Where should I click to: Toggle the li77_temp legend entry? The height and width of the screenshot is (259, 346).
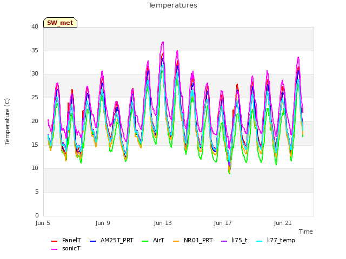tap(276, 240)
